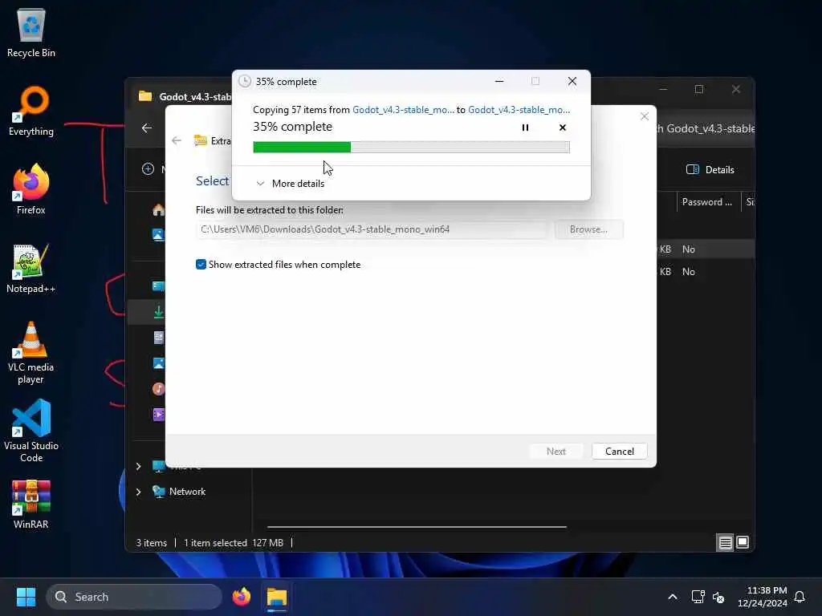Expand the This PC tree node
822x616 pixels.
[x=138, y=466]
